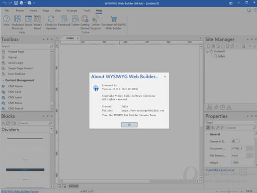Click the Save icon in the title bar
The height and width of the screenshot is (193, 257).
16,3
